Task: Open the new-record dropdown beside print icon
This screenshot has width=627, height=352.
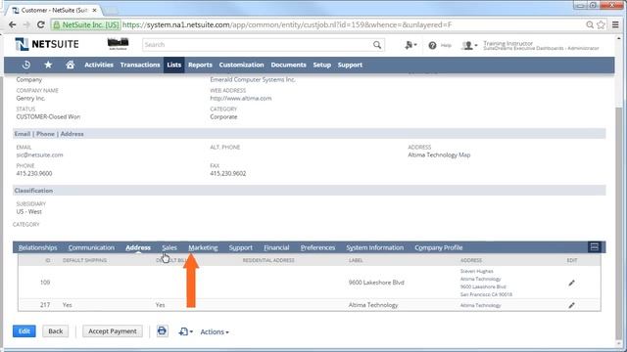Action: pyautogui.click(x=185, y=331)
